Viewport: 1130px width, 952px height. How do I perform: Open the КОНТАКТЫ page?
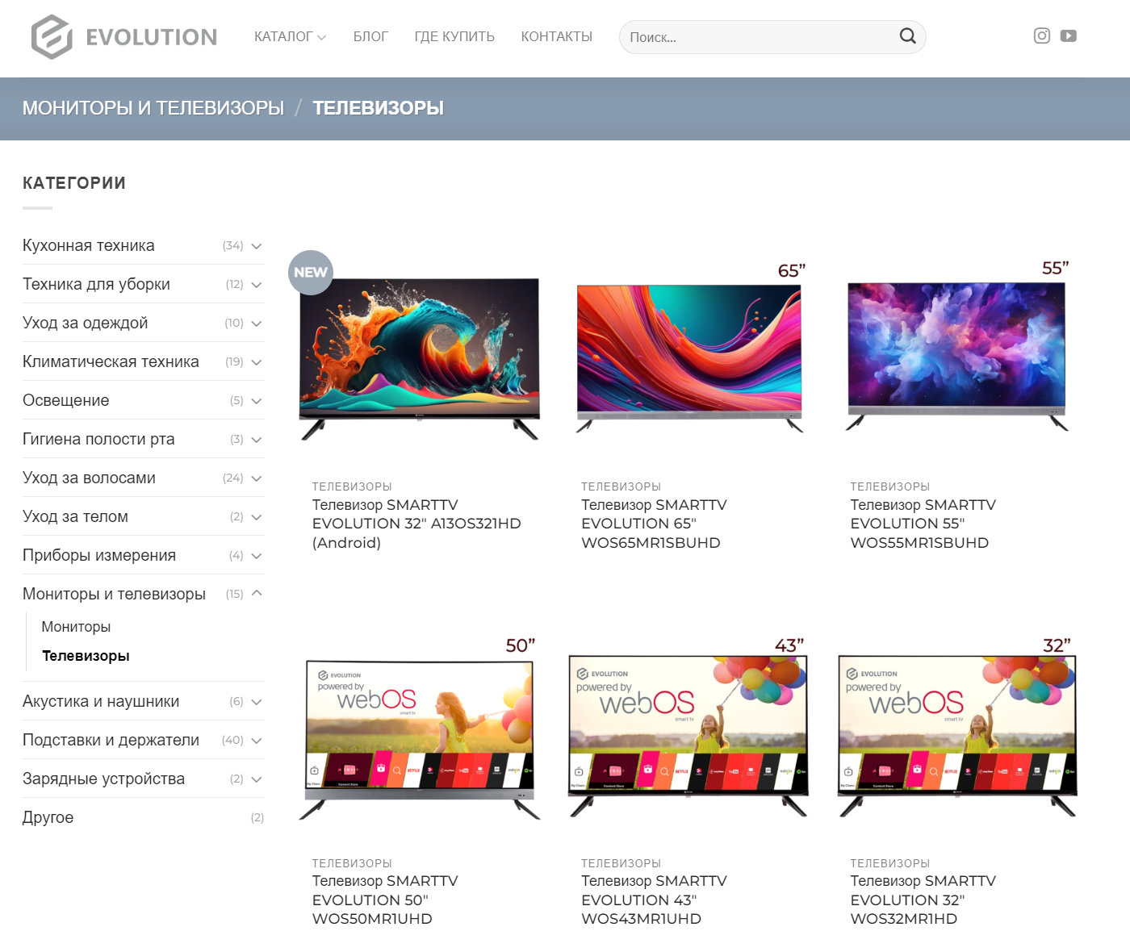pyautogui.click(x=556, y=37)
